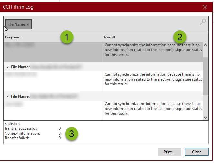
Task: Collapse the second File Name group
Action: [7, 96]
